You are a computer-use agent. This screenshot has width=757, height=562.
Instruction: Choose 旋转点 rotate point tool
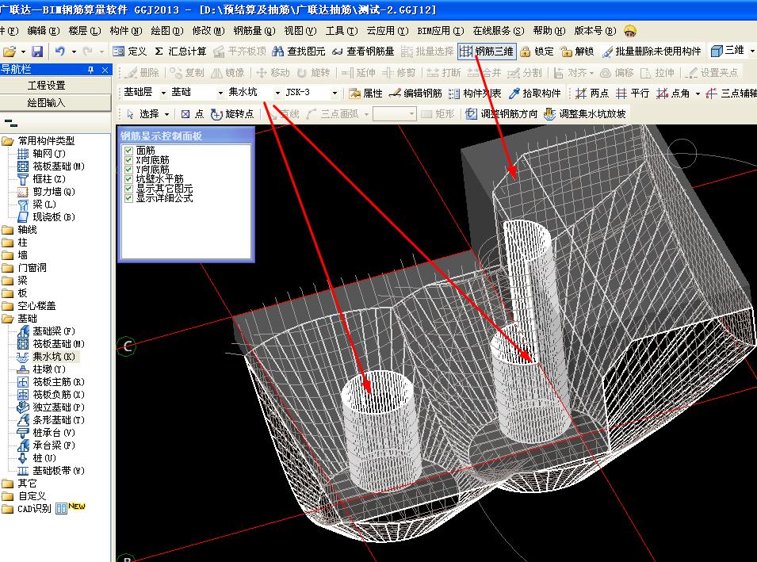tap(232, 114)
